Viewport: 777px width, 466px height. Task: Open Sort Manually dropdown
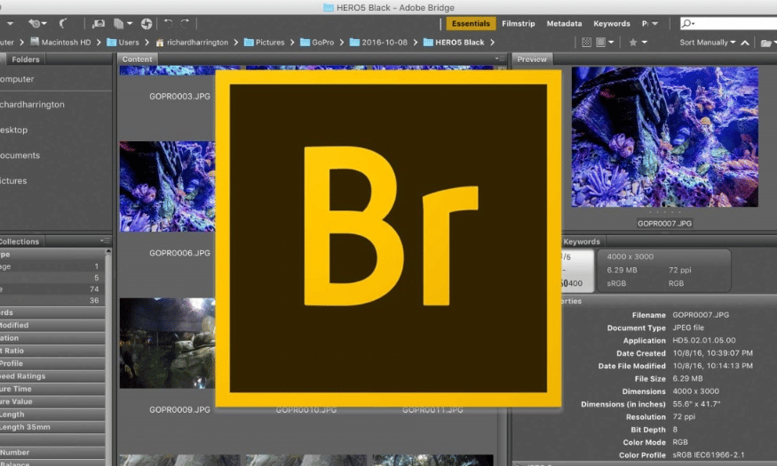point(707,42)
